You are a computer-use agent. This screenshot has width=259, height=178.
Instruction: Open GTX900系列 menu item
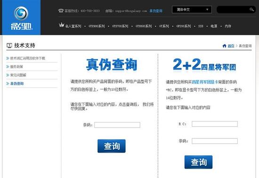pos(97,26)
